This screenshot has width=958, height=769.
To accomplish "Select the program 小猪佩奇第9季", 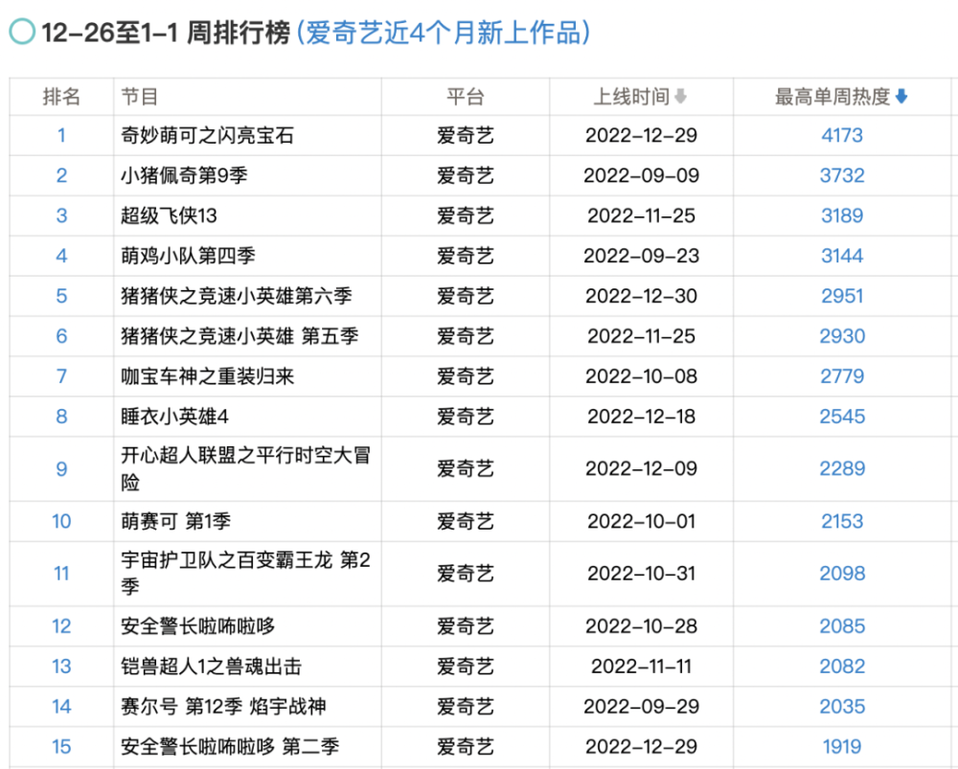I will [x=184, y=175].
